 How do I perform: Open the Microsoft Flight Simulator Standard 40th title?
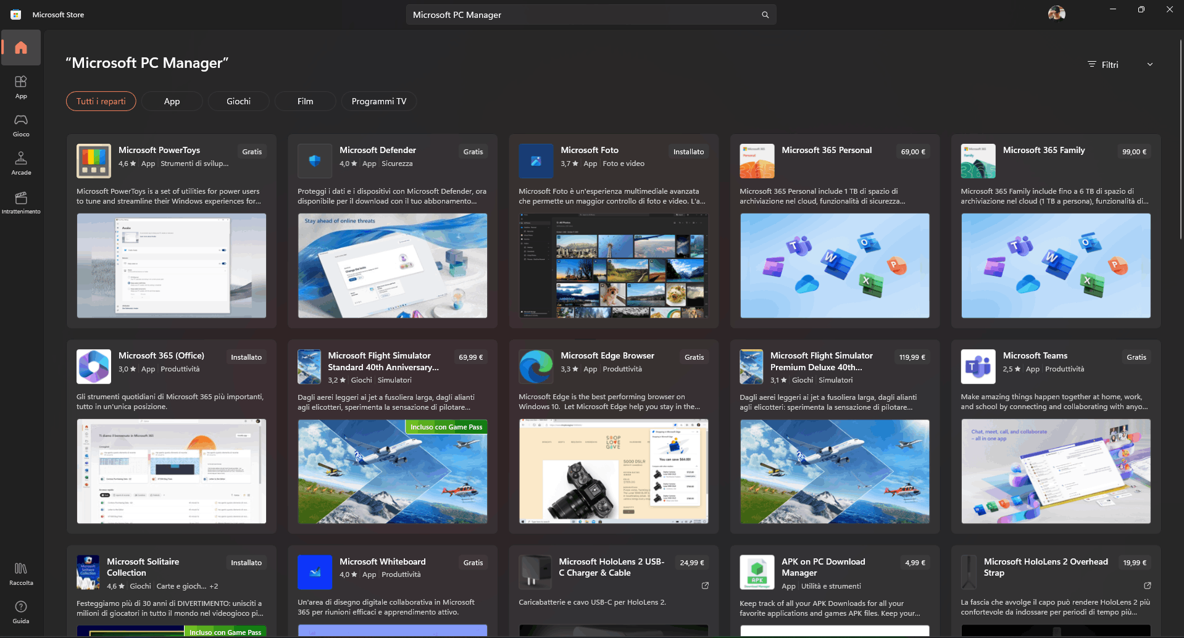[383, 361]
